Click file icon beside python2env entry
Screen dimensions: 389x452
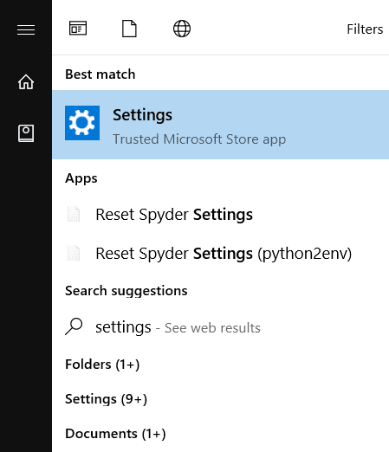[x=74, y=253]
